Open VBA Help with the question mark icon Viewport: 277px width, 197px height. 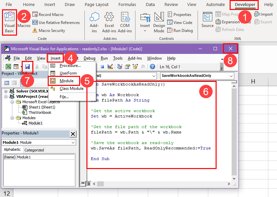pos(152,67)
